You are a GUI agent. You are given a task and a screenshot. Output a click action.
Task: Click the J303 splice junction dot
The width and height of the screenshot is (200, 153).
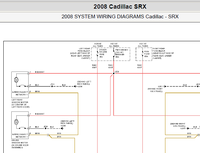click(x=113, y=74)
